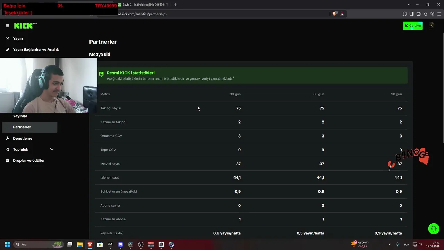Select Partnerler in the sidebar
Viewport: 444px width, 250px height.
click(x=29, y=127)
